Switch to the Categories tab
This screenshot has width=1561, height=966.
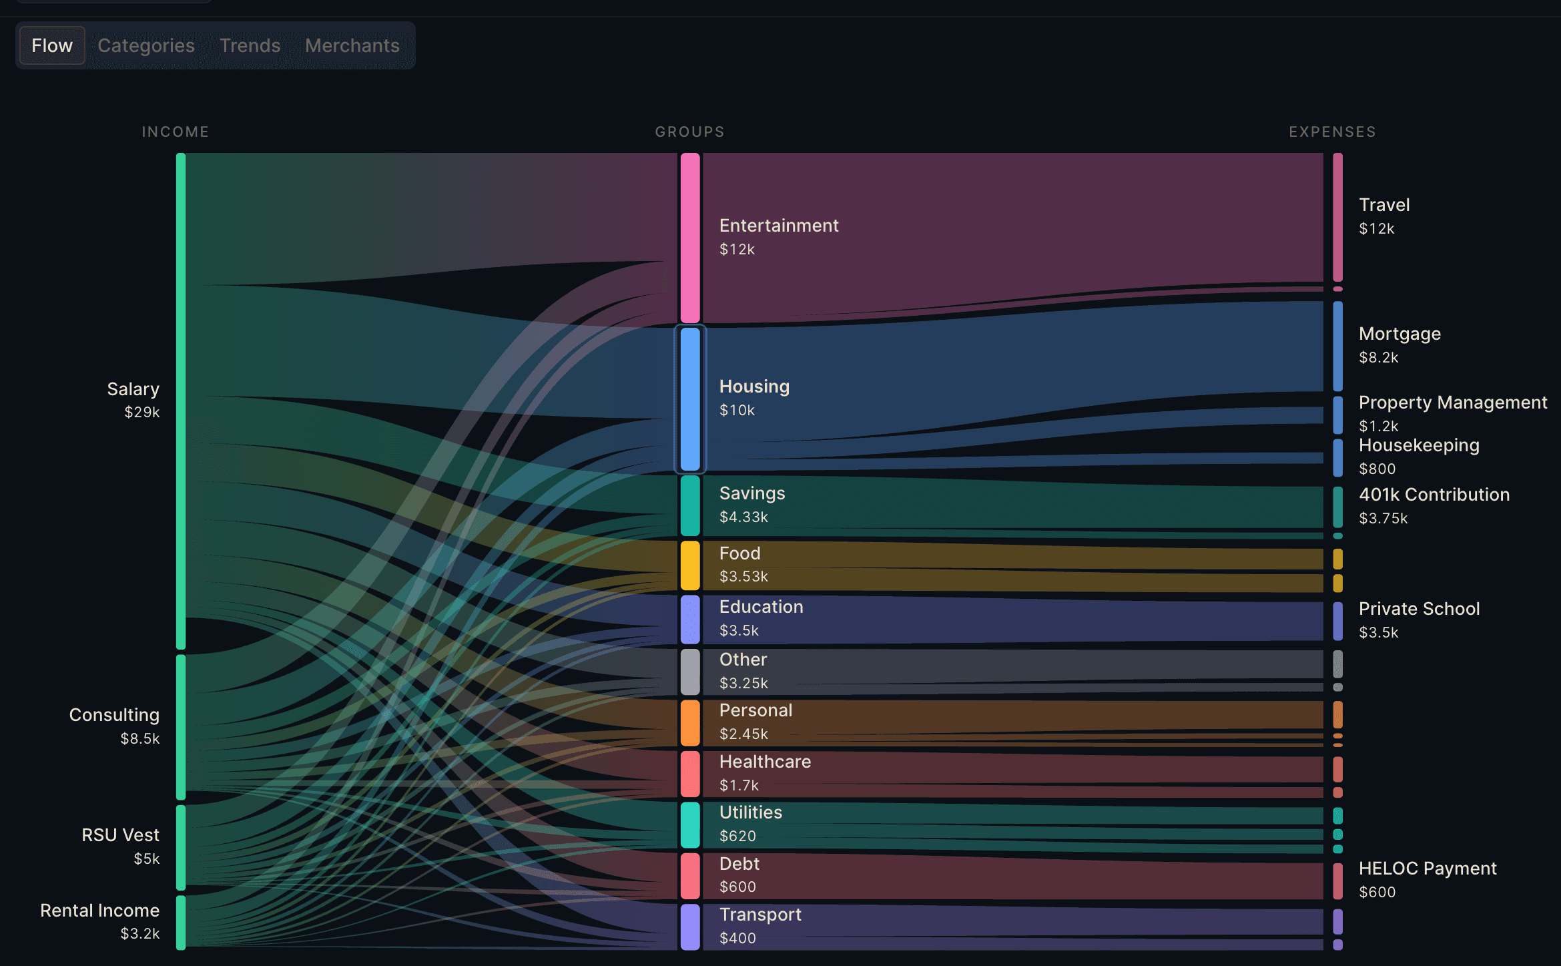(x=145, y=45)
